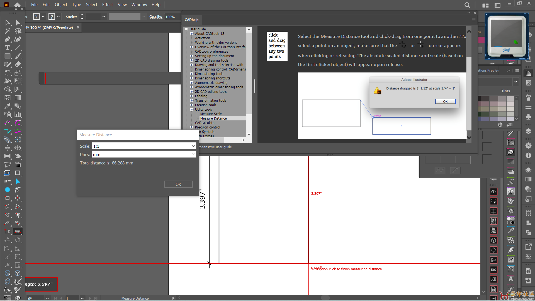
Task: Select the Blend tool
Action: (18, 106)
